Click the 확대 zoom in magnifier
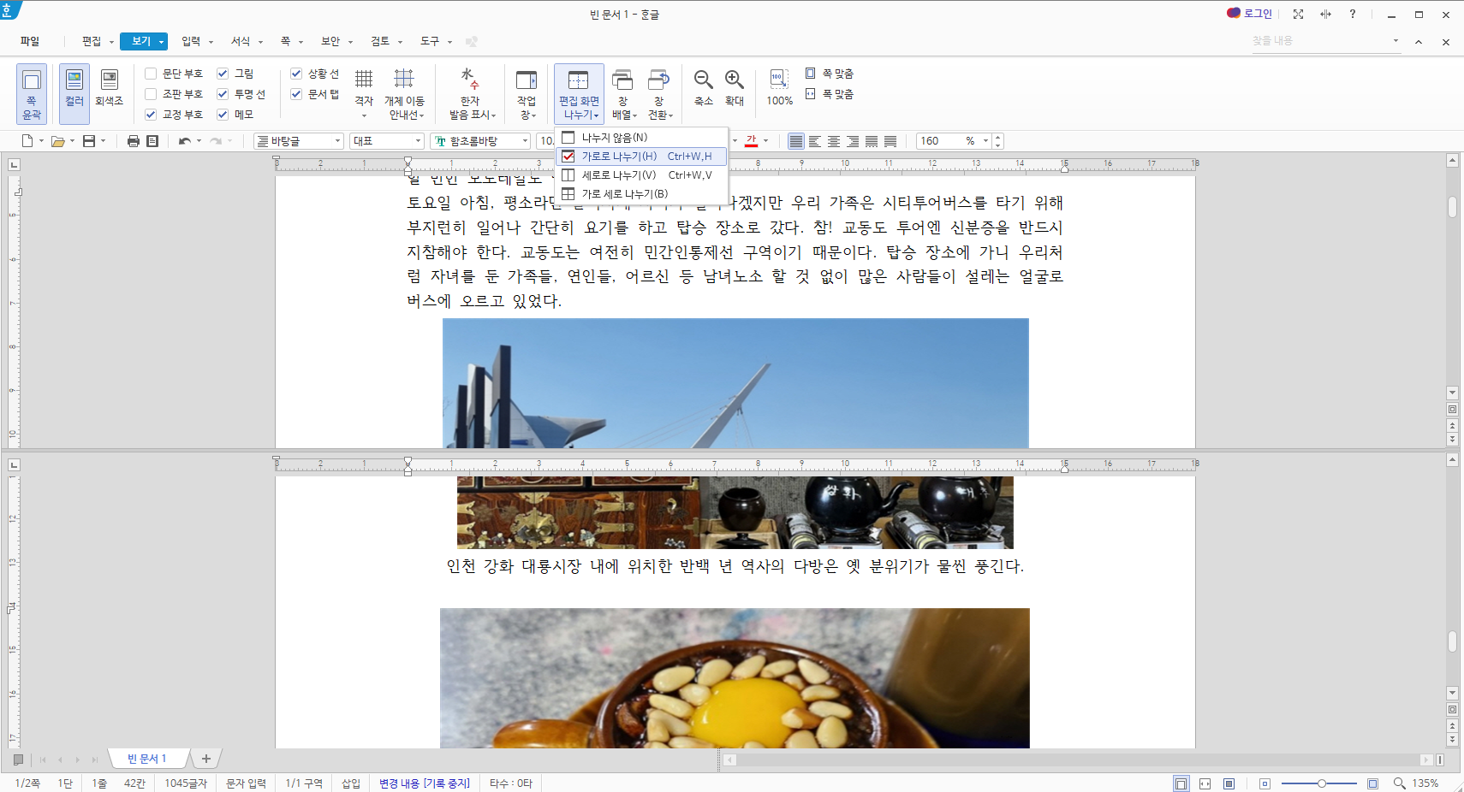The width and height of the screenshot is (1464, 792). pyautogui.click(x=735, y=80)
